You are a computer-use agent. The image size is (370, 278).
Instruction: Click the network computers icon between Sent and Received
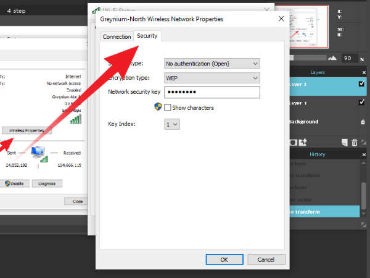click(38, 153)
